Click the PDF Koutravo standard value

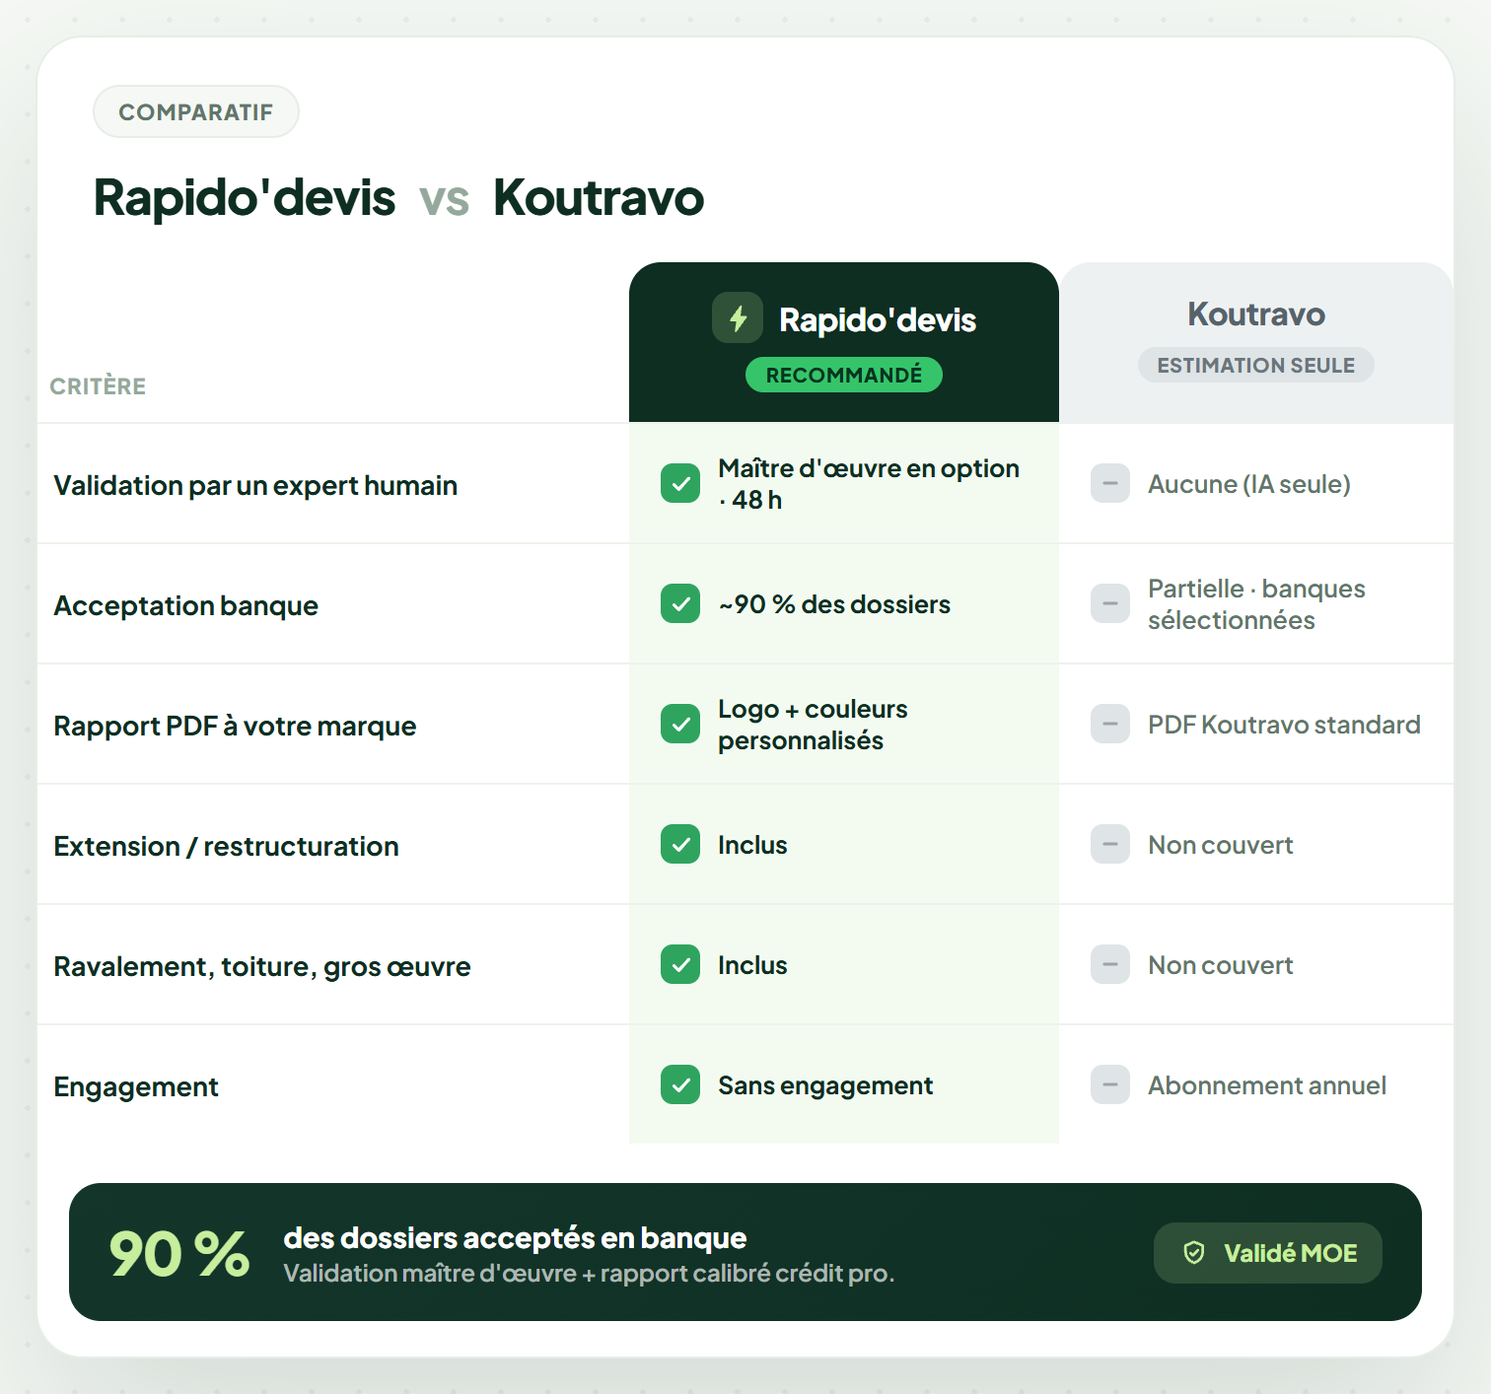[1284, 725]
